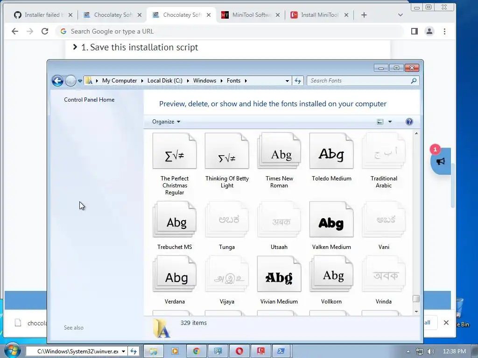Expand the arrow after Local Disk (C:) breadcrumb
The height and width of the screenshot is (358, 478).
point(188,81)
